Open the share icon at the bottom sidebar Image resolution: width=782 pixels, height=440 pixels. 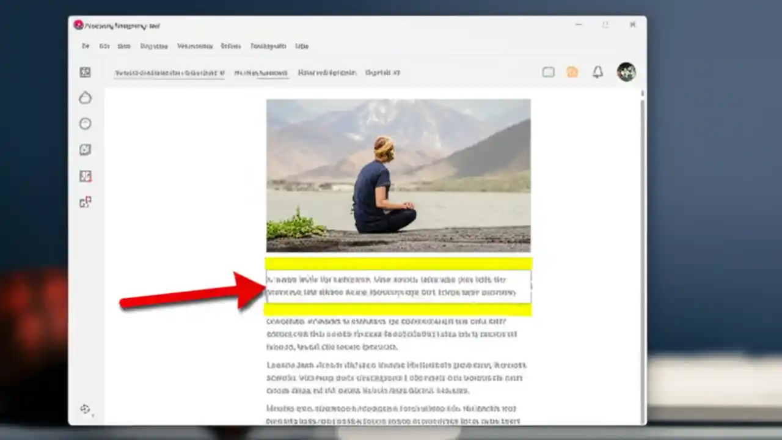point(85,202)
